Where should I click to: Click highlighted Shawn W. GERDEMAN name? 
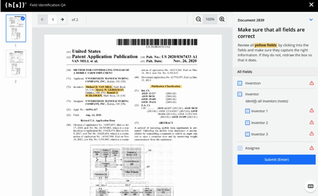pos(110,90)
